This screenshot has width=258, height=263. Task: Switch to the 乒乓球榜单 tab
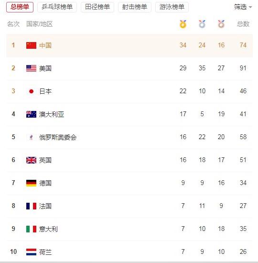[x=57, y=7]
